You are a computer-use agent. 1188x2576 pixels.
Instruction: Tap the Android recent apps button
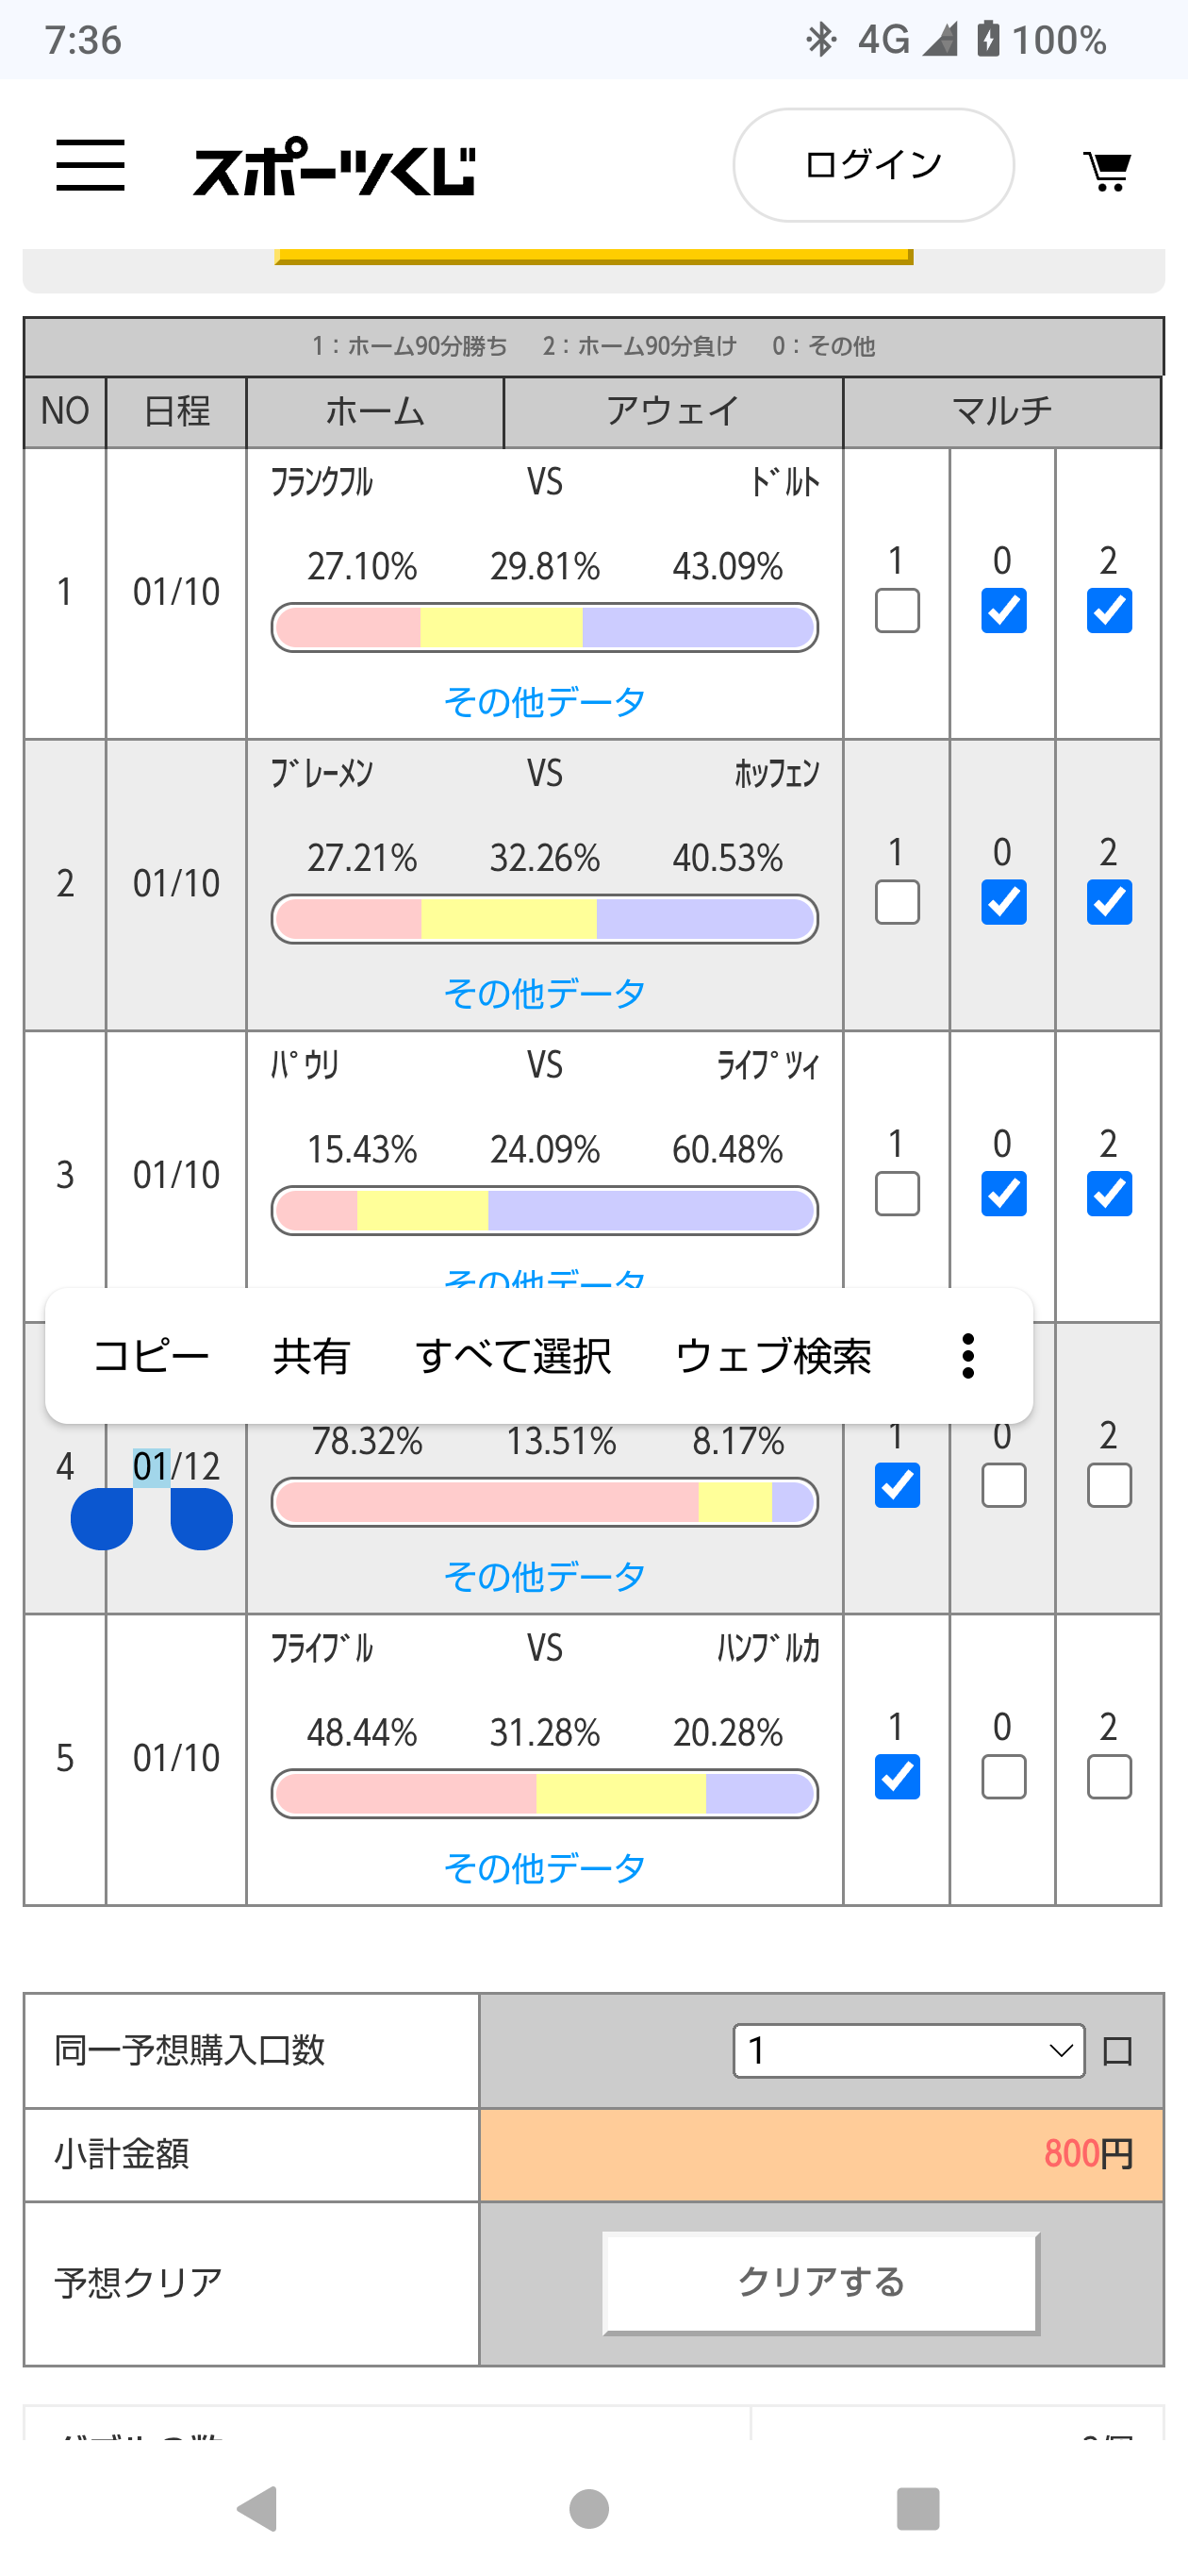(918, 2508)
